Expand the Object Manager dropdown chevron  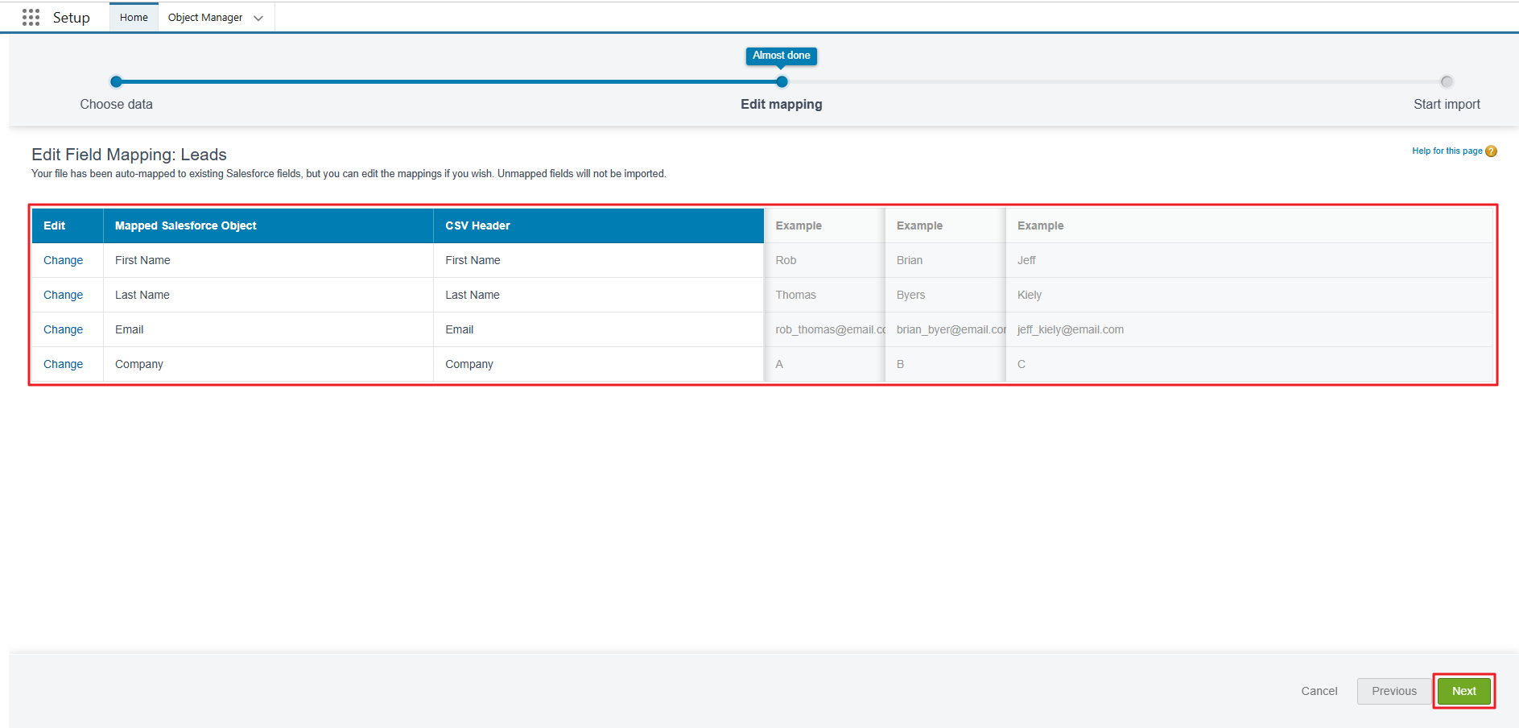click(258, 19)
